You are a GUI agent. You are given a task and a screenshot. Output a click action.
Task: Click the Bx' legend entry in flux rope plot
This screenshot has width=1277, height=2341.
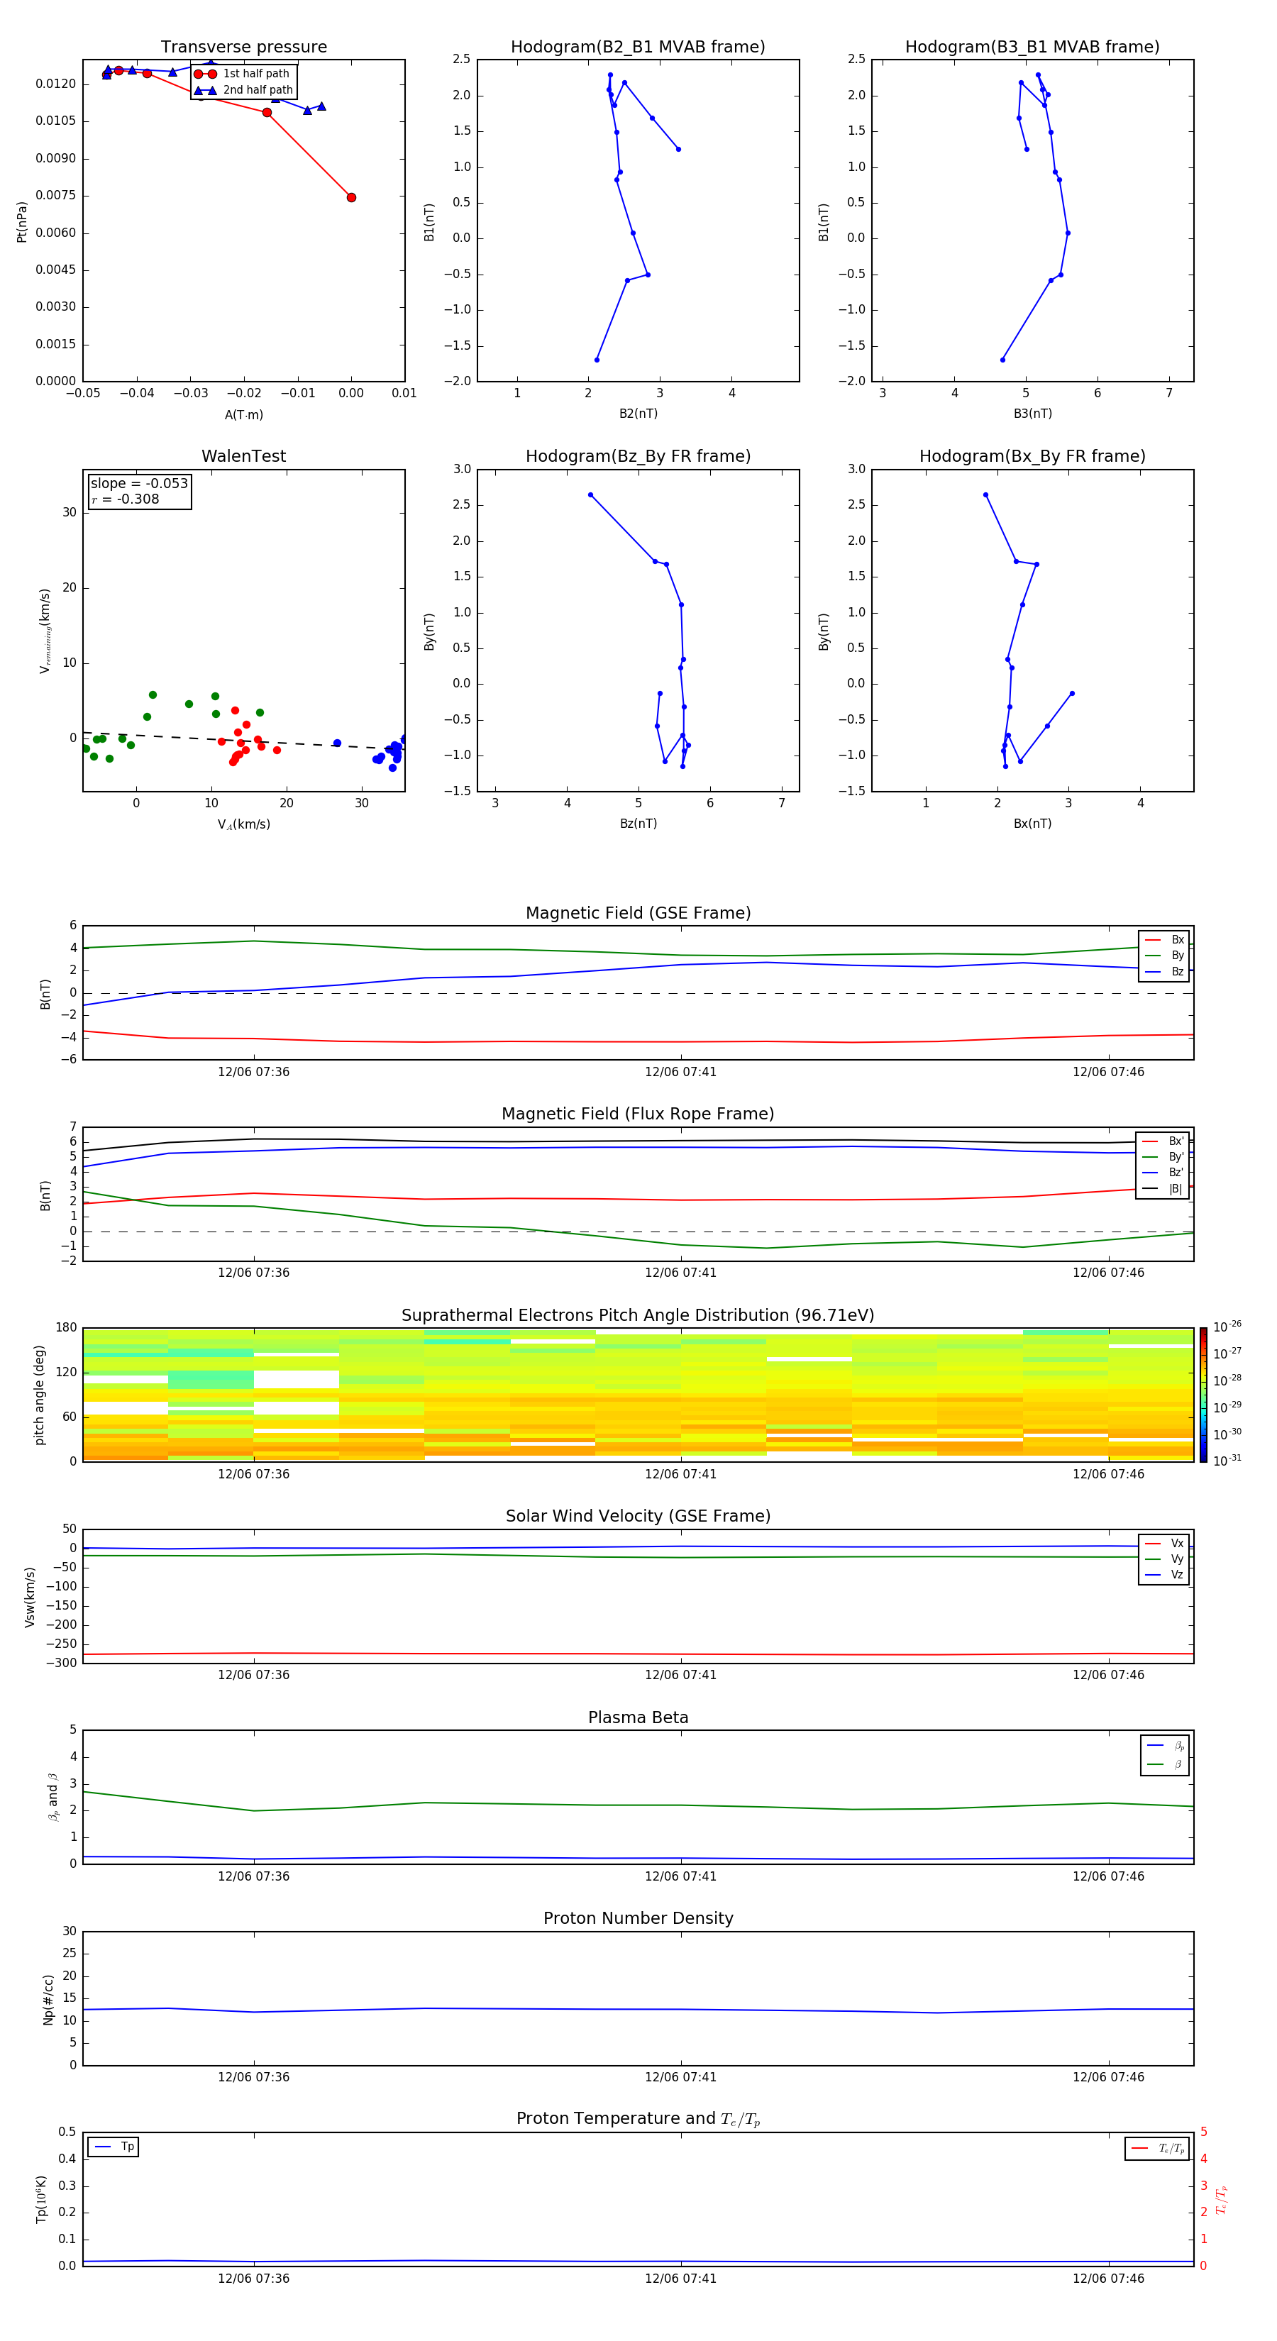point(1163,1141)
